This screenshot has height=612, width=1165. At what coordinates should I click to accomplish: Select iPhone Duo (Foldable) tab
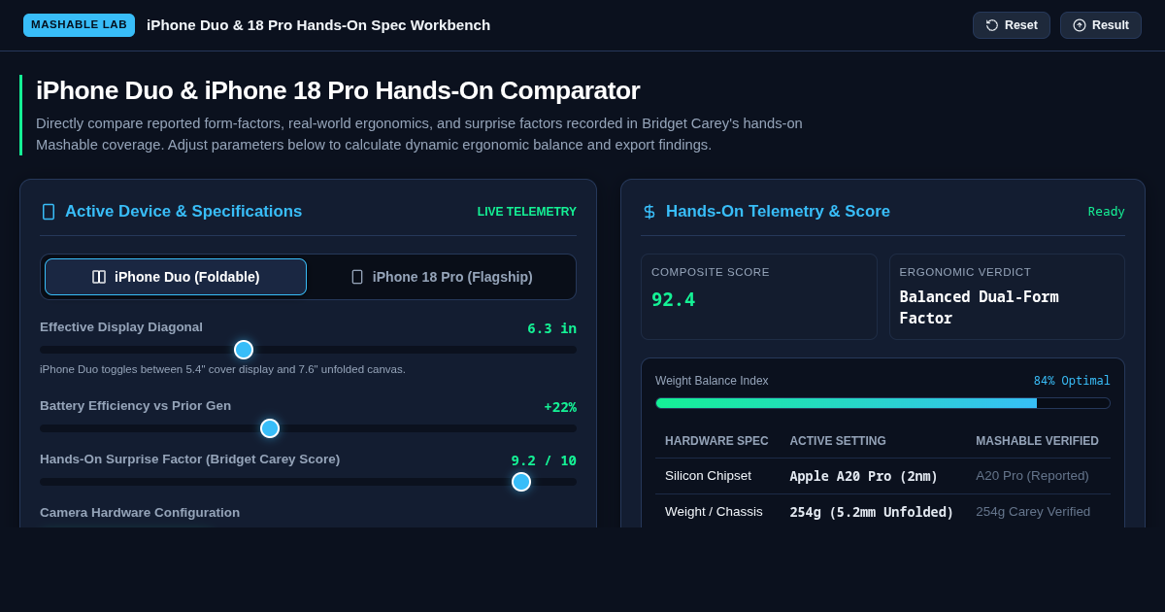click(x=176, y=277)
